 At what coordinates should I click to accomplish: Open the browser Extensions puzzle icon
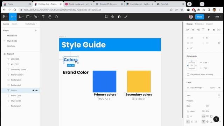[x=198, y=10]
